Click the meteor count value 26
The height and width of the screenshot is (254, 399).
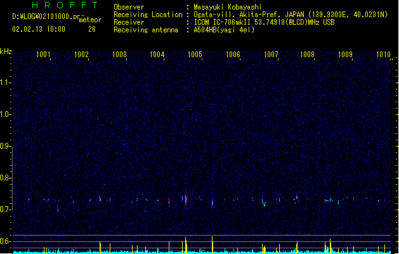(x=92, y=29)
